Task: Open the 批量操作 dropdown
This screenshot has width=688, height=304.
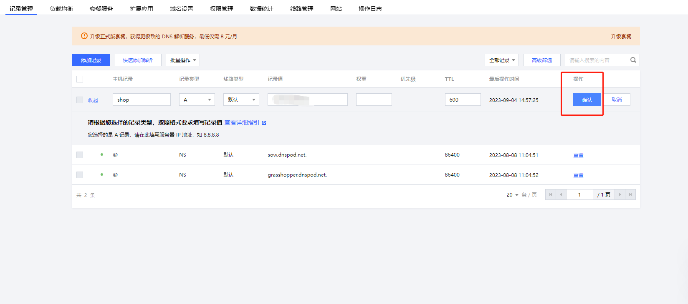Action: click(183, 60)
